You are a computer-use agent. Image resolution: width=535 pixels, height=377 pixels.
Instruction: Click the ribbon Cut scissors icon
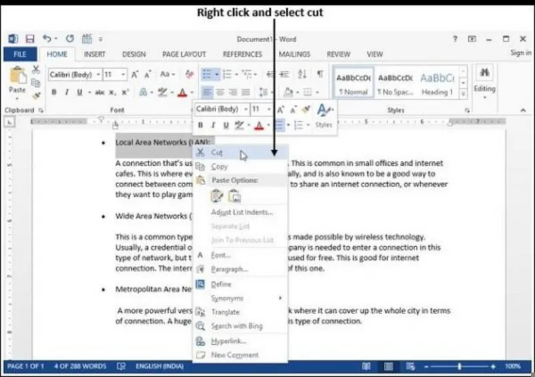36,70
